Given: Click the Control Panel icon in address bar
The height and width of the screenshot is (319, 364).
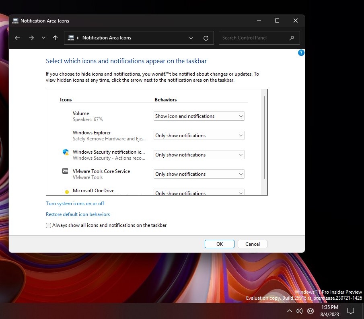Looking at the screenshot, I should pos(71,38).
